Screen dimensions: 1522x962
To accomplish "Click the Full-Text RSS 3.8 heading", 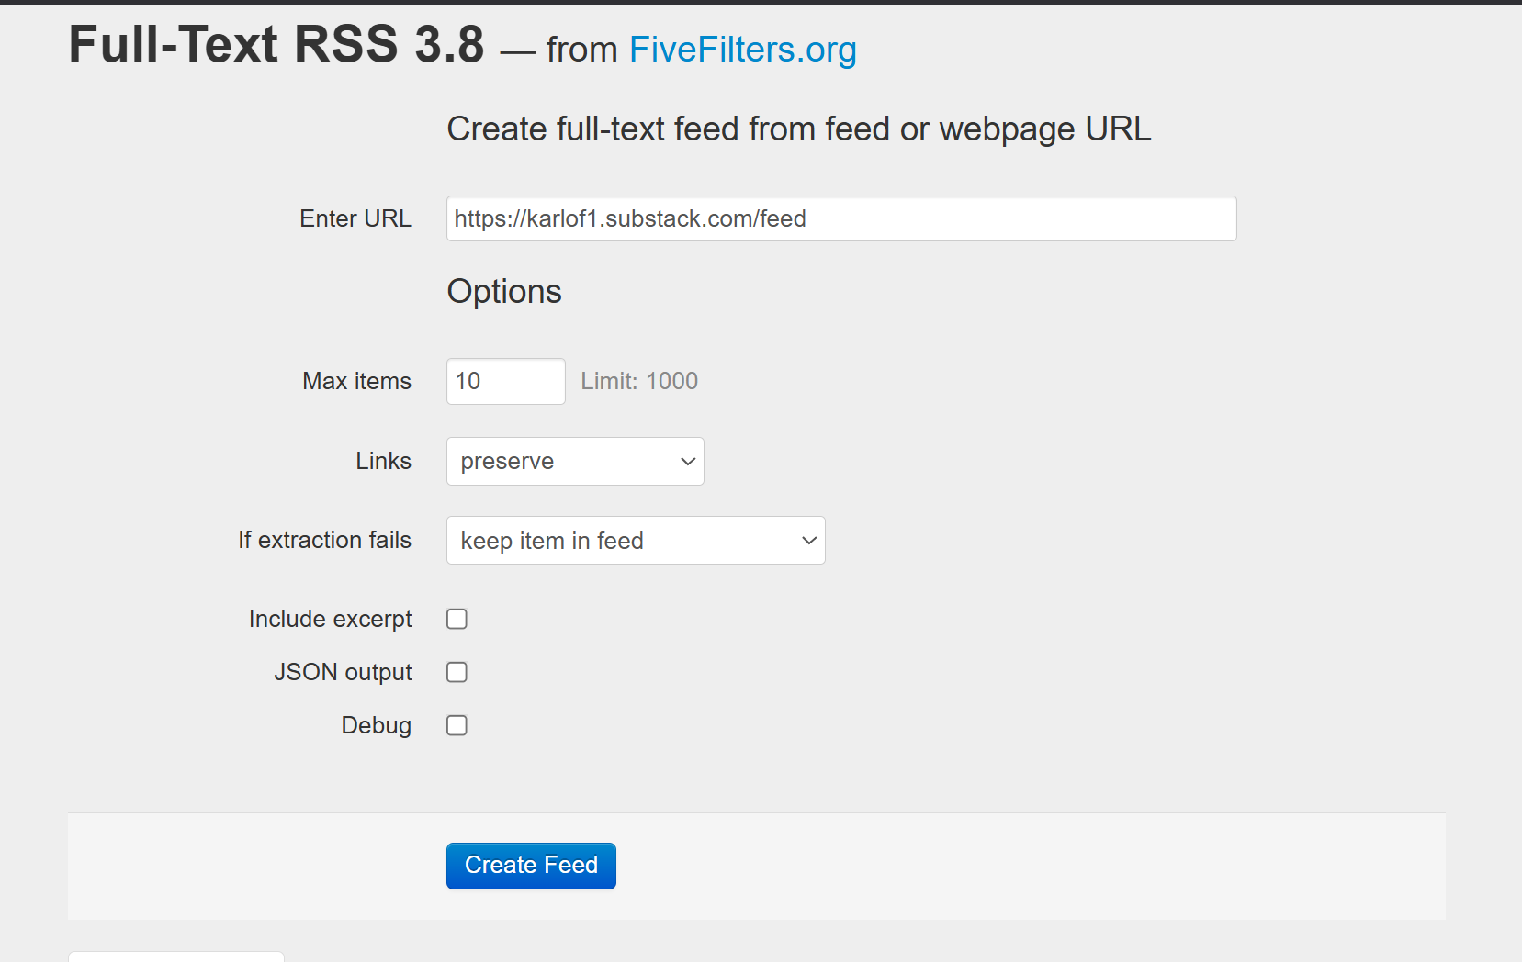I will [276, 44].
